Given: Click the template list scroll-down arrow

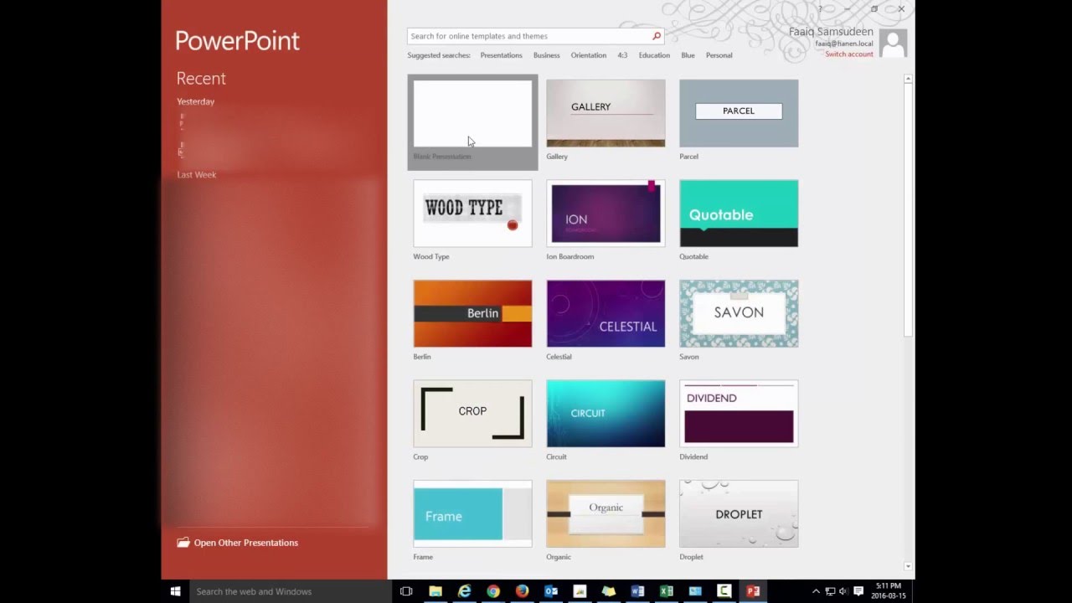Looking at the screenshot, I should (908, 567).
